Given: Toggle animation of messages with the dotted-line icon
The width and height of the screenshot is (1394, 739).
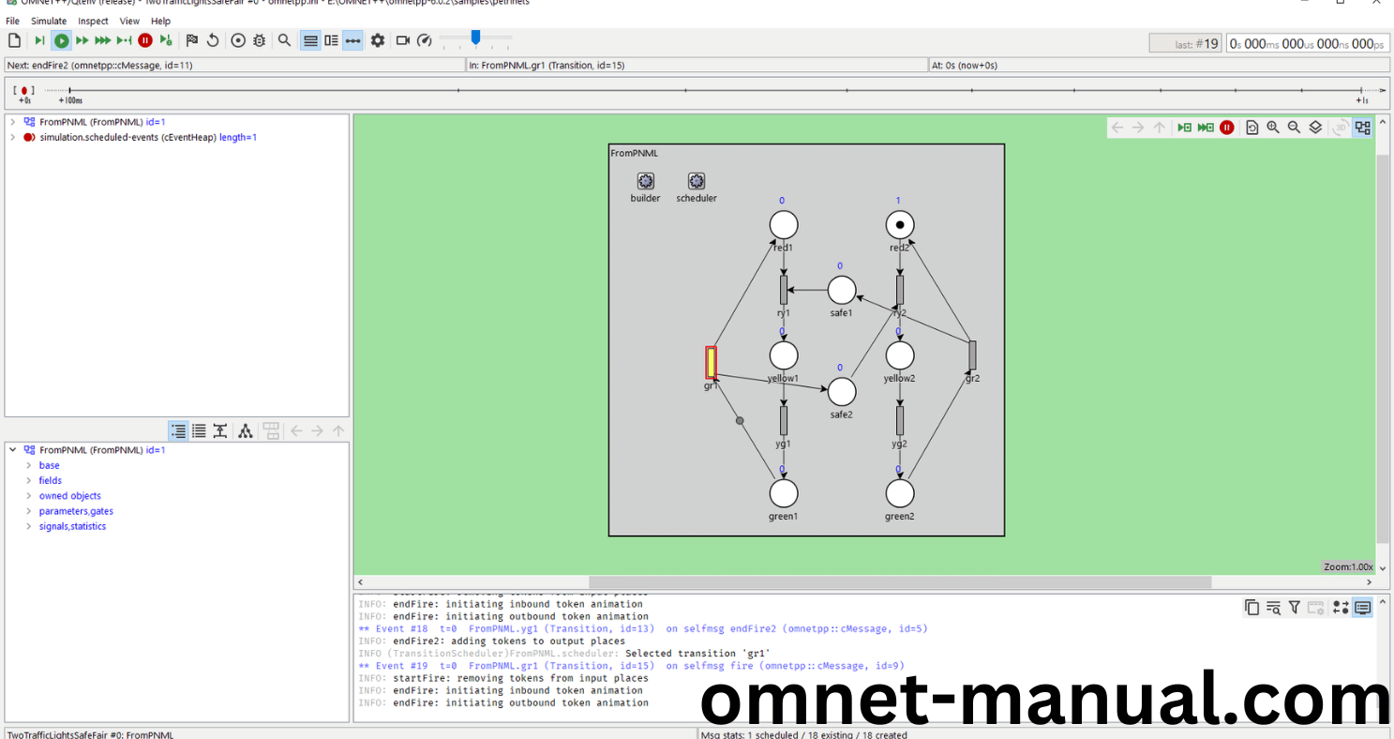Looking at the screenshot, I should pyautogui.click(x=352, y=40).
